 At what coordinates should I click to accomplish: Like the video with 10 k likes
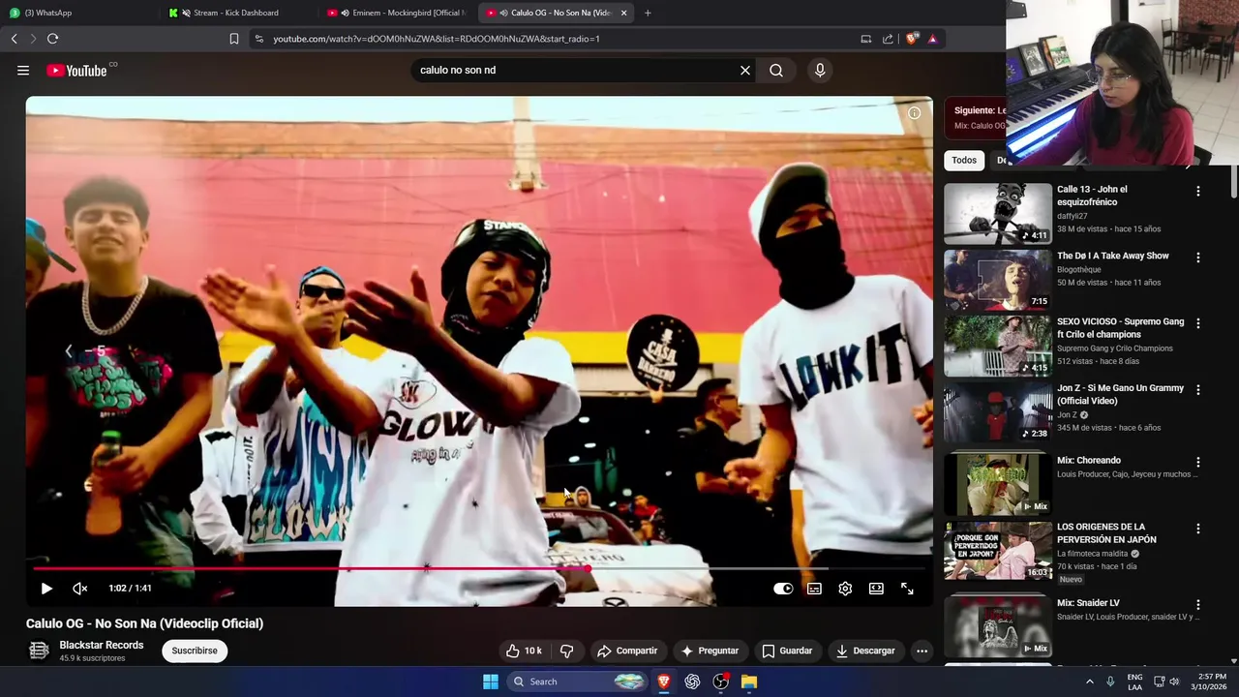tap(524, 651)
